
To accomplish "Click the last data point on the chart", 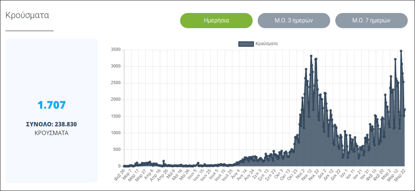I will 404,109.
